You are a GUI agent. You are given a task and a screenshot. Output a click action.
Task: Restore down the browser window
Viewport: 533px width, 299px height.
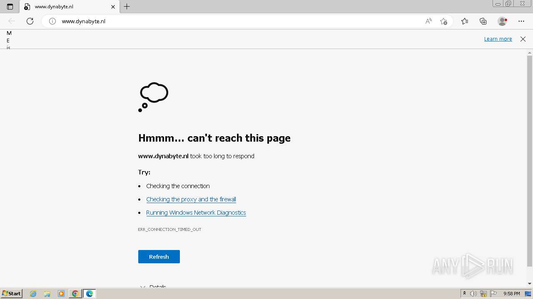508,4
